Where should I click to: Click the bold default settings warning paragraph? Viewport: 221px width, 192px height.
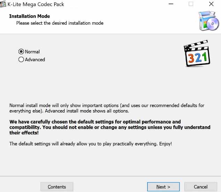coord(110,127)
